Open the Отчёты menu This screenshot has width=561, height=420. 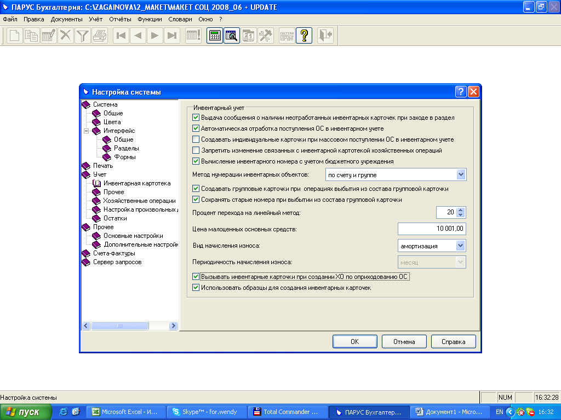120,19
